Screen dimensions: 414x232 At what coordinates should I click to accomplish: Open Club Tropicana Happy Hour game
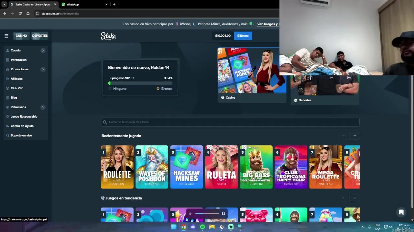pos(291,167)
